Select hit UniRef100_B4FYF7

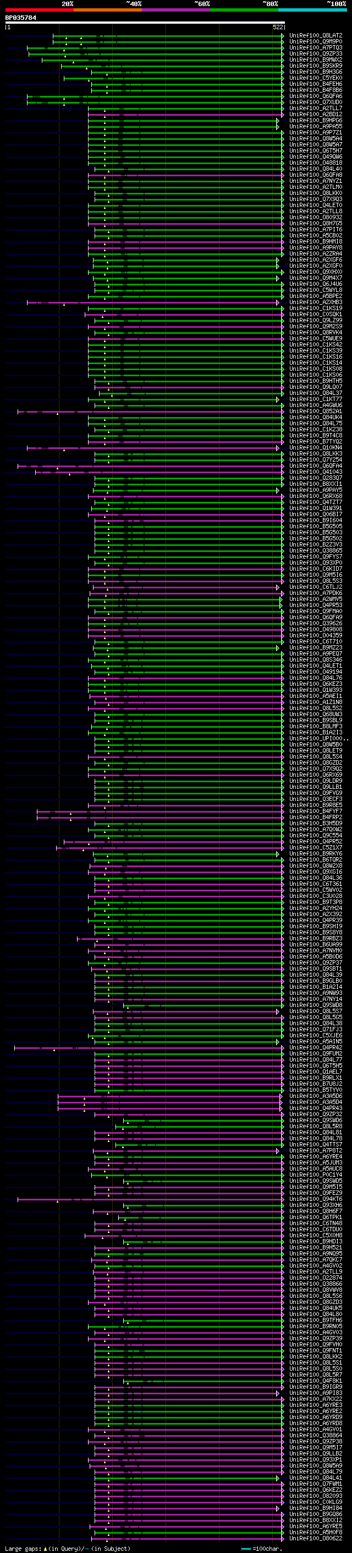(x=316, y=811)
